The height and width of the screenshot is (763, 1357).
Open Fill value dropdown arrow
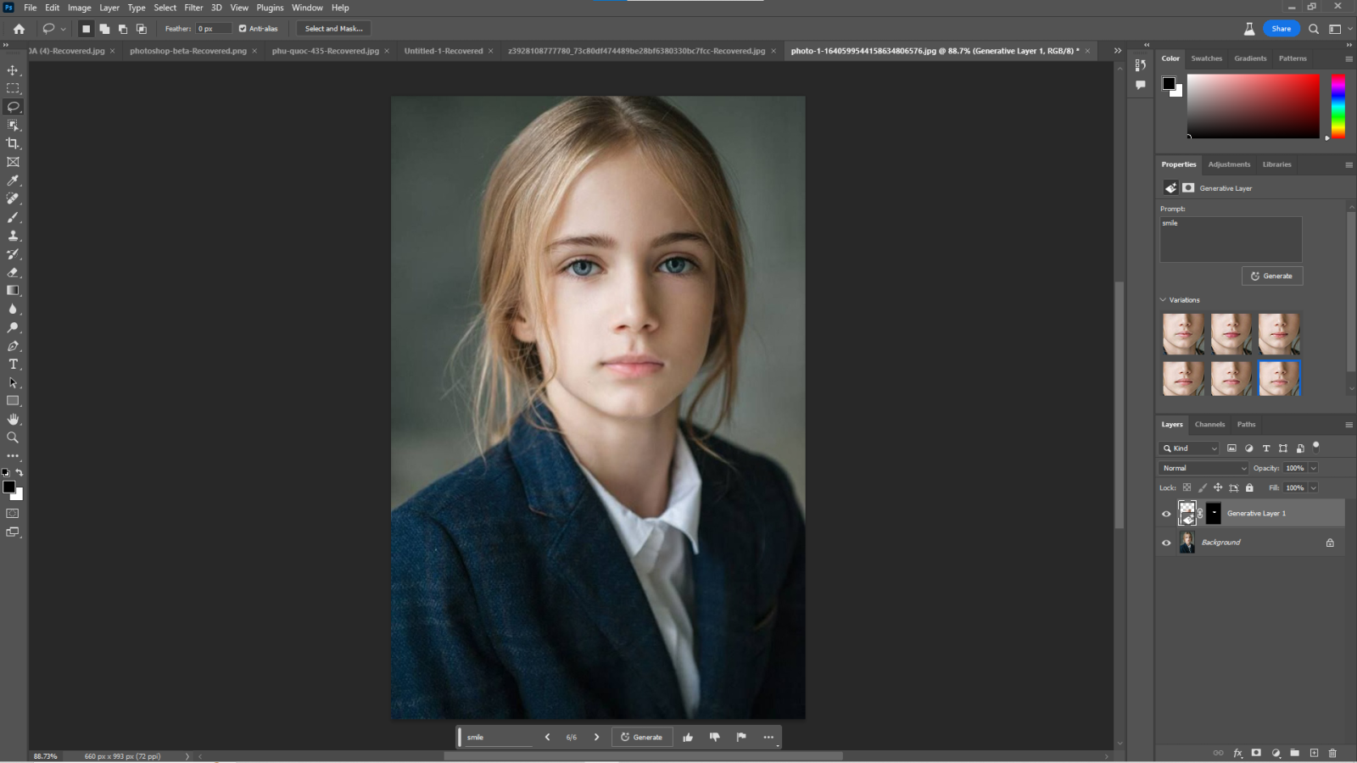pyautogui.click(x=1314, y=487)
